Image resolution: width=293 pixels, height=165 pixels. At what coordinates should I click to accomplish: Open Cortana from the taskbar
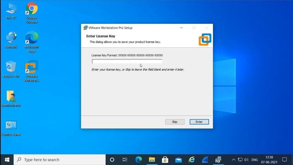tap(112, 160)
